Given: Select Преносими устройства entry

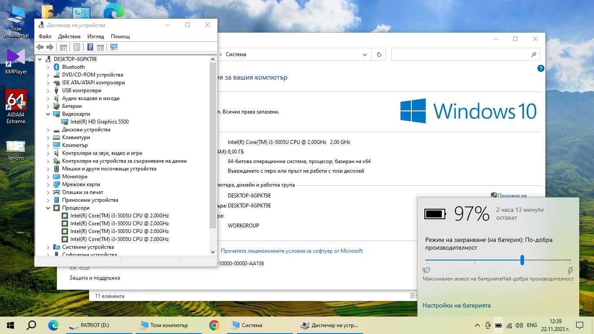Looking at the screenshot, I should pos(90,200).
